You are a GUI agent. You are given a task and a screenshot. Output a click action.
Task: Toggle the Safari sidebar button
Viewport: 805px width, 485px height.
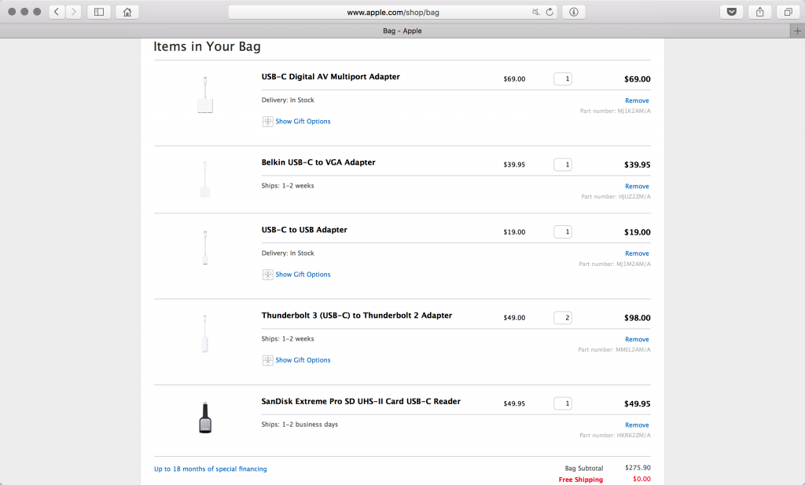99,12
